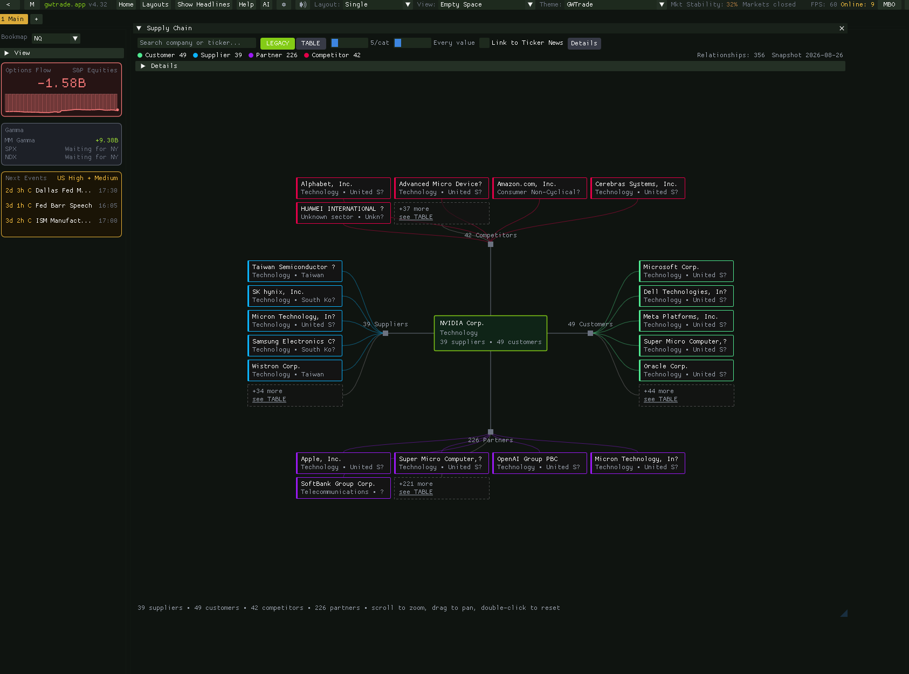Click see TABLE link under suppliers
Screen dimensions: 909x674
click(269, 400)
